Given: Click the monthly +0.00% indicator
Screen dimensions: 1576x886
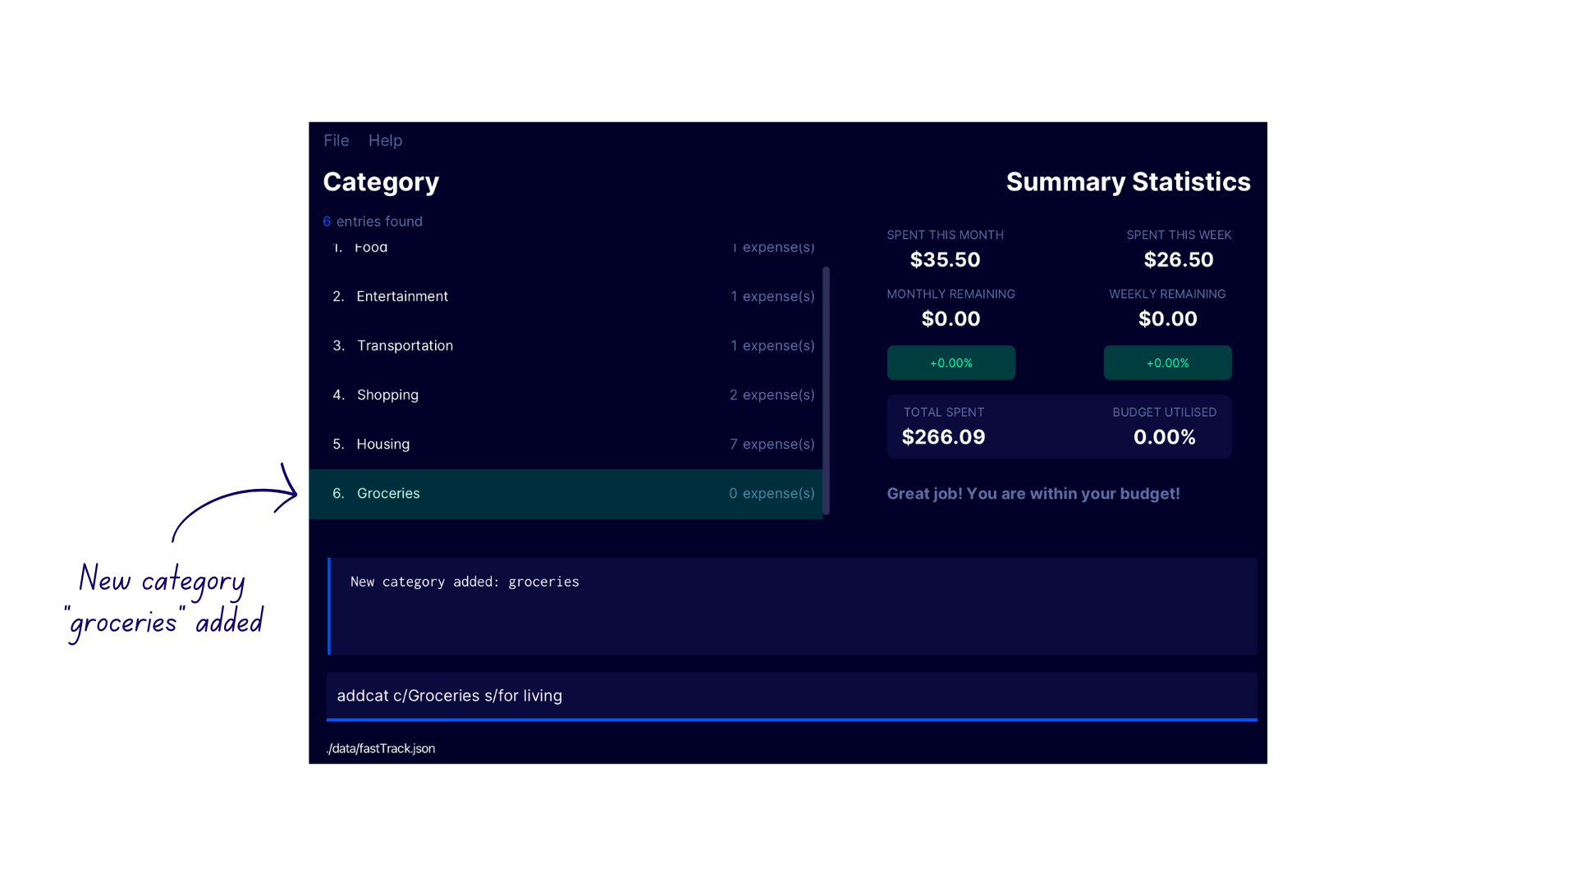Looking at the screenshot, I should click(x=951, y=363).
